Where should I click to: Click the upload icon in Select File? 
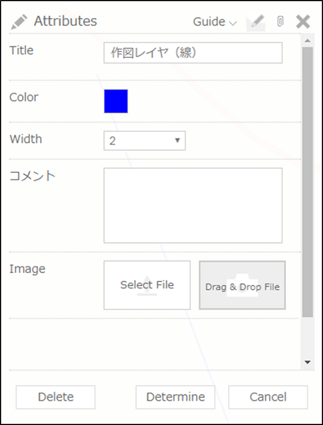tap(147, 286)
